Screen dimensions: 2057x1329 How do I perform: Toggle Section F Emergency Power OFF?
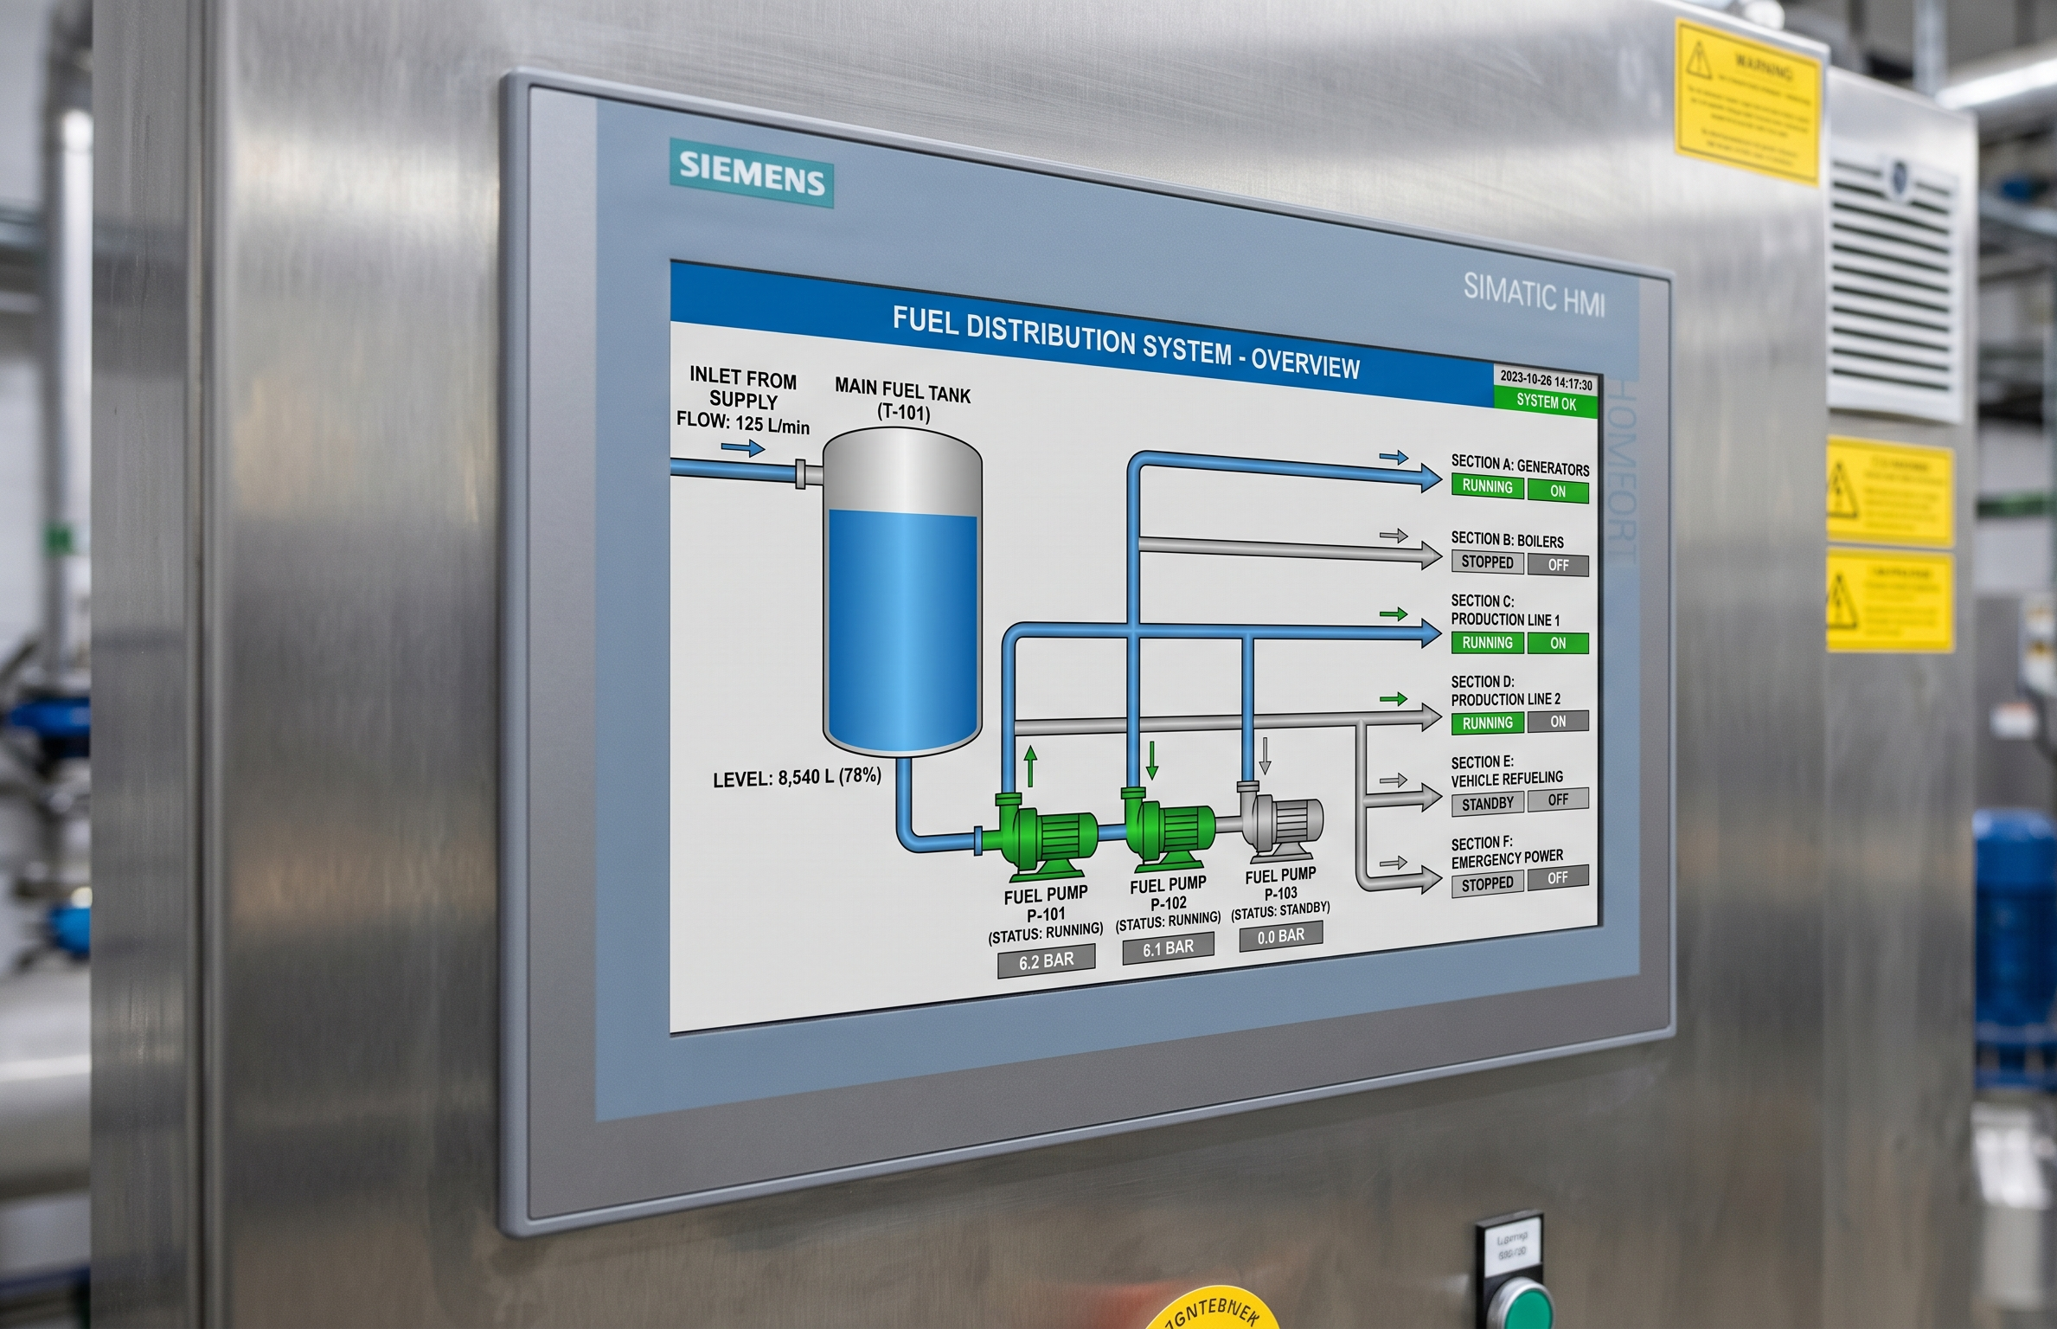pyautogui.click(x=1558, y=877)
